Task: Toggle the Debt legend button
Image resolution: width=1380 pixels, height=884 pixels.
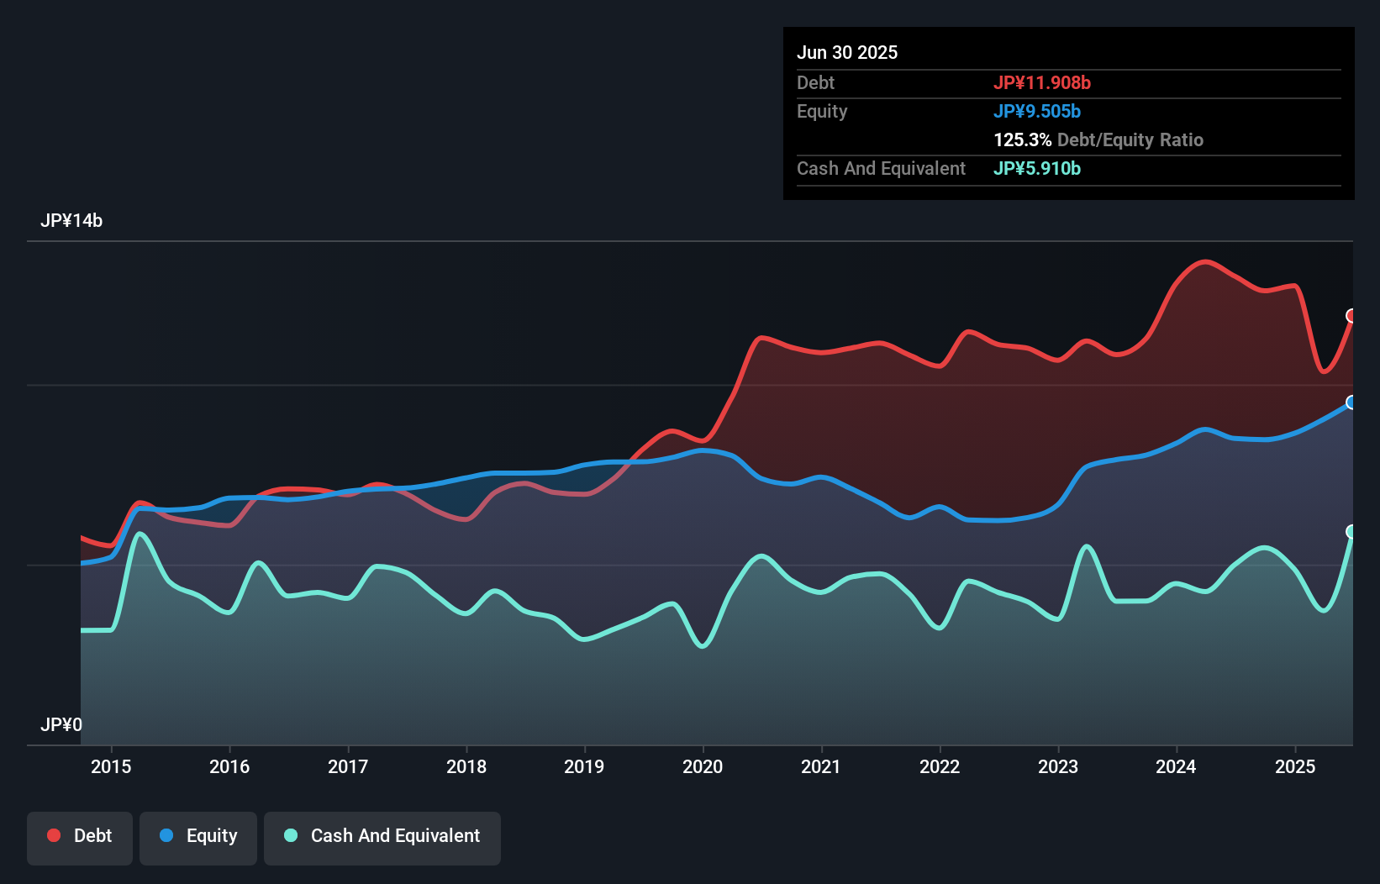Action: [80, 837]
